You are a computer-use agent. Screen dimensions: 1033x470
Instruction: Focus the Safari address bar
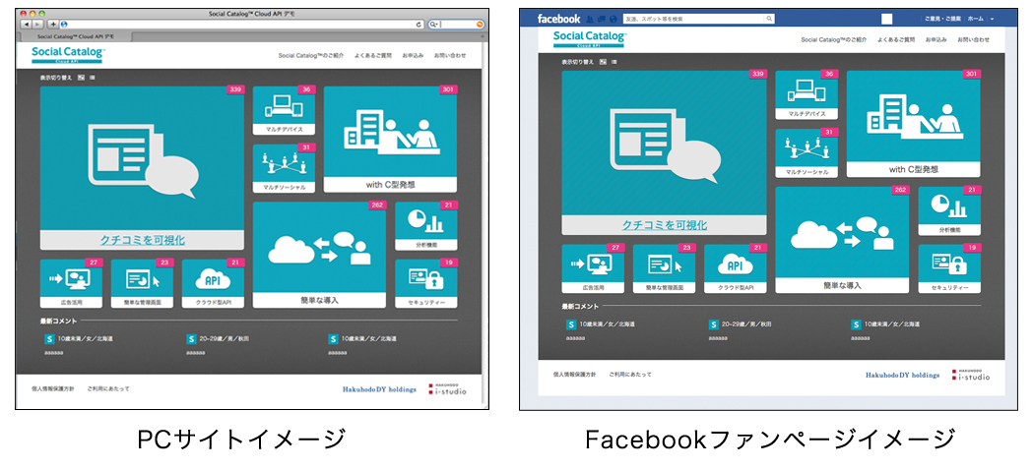click(x=242, y=24)
